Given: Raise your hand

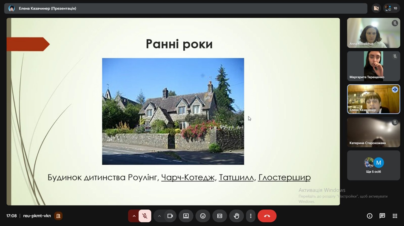Looking at the screenshot, I should click(236, 216).
